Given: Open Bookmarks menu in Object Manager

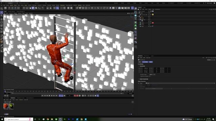Looking at the screenshot, I should [158, 9].
